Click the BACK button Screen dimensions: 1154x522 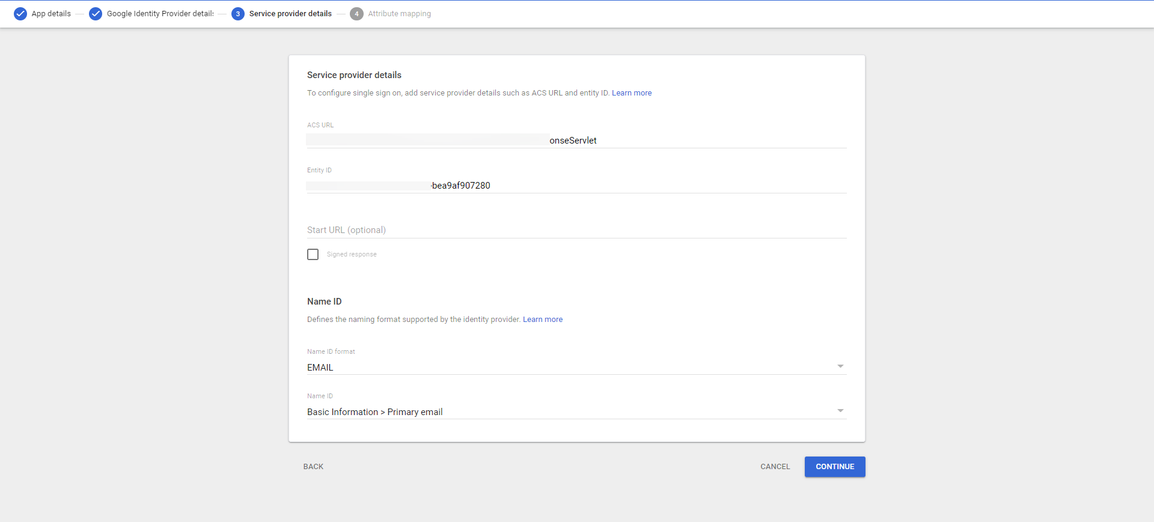[313, 467]
